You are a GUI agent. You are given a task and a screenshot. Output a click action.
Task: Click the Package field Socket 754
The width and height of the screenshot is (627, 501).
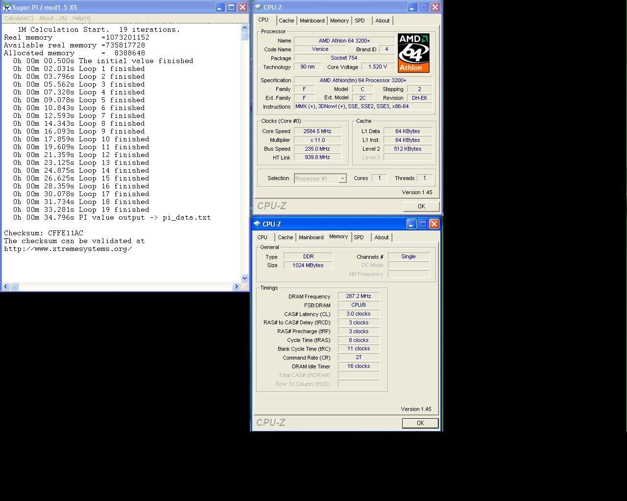(344, 58)
